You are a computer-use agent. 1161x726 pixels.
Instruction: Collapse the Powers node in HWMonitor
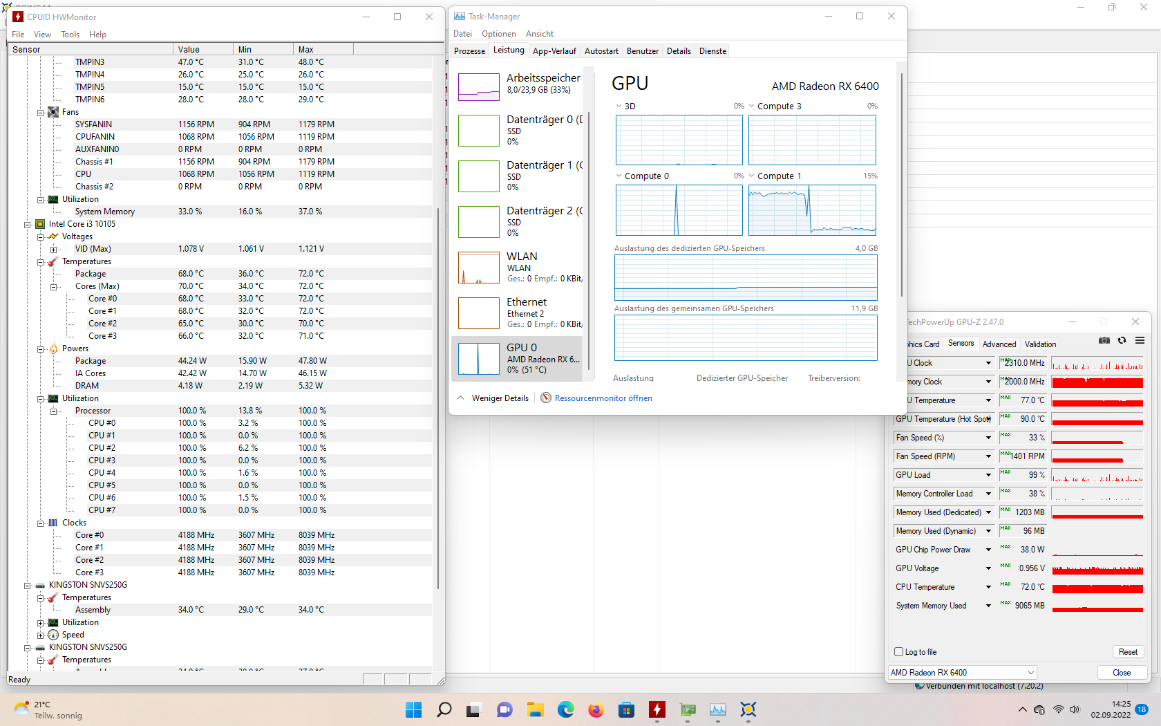tap(40, 348)
